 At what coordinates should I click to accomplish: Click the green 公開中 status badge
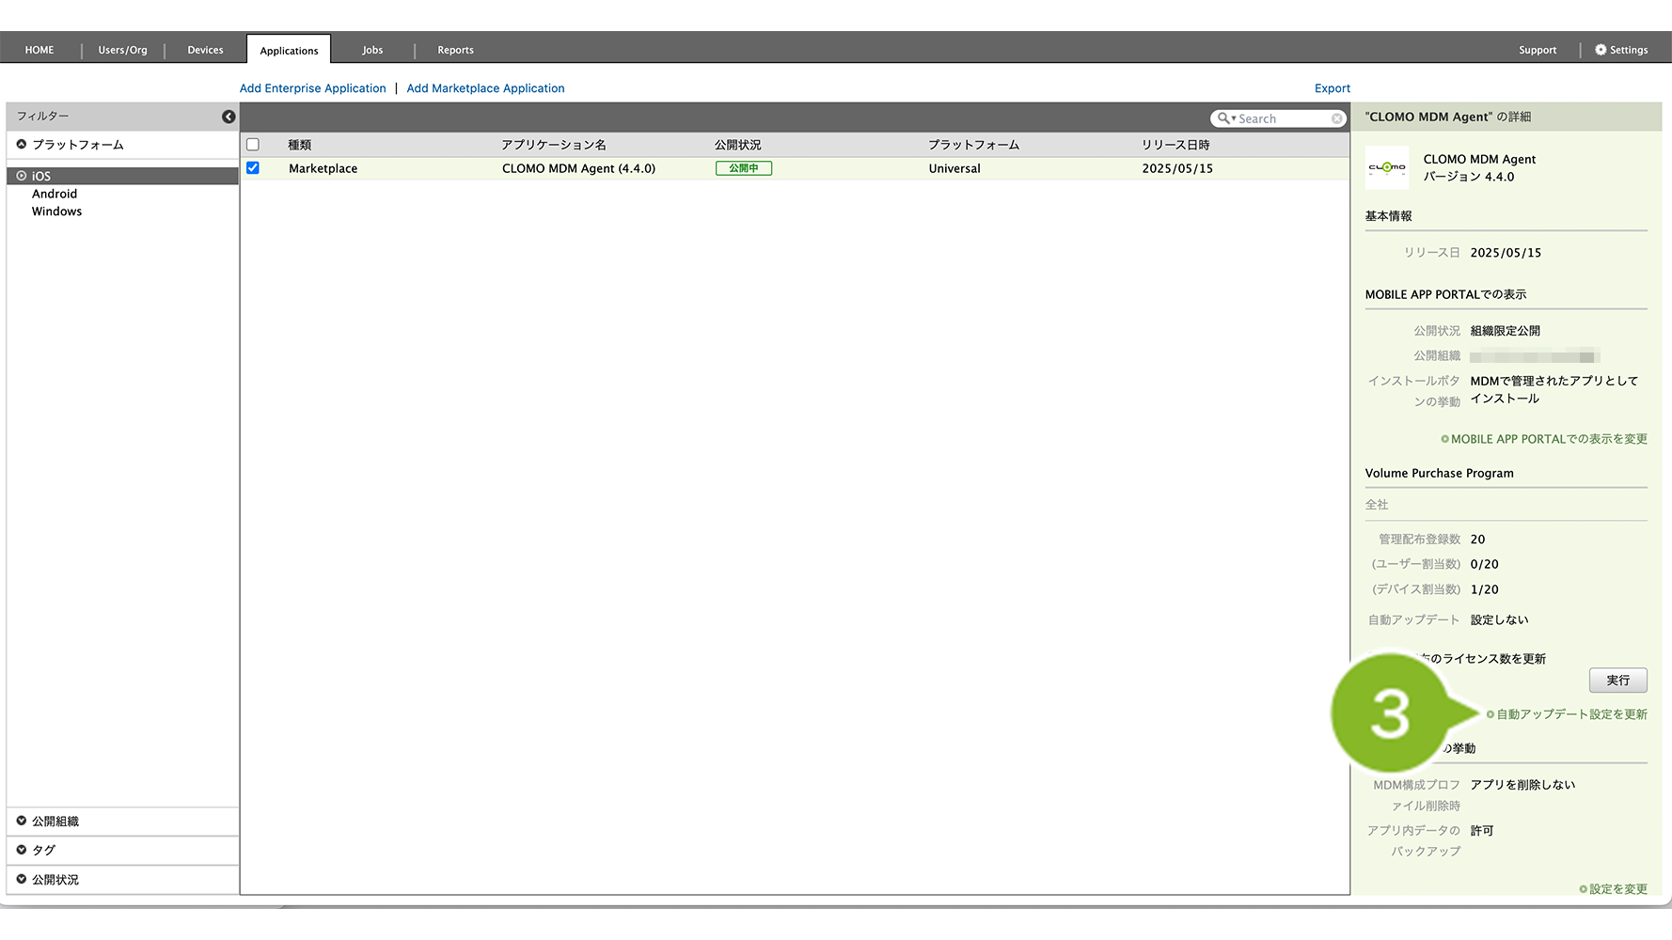point(743,168)
